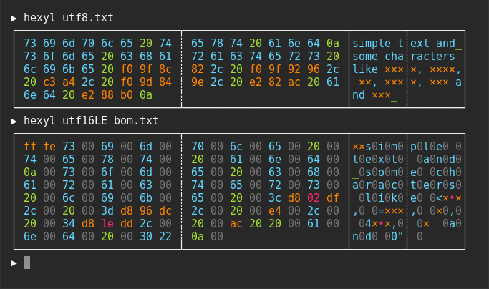
Task: Click the gray terminal cursor block
Action: [27, 263]
